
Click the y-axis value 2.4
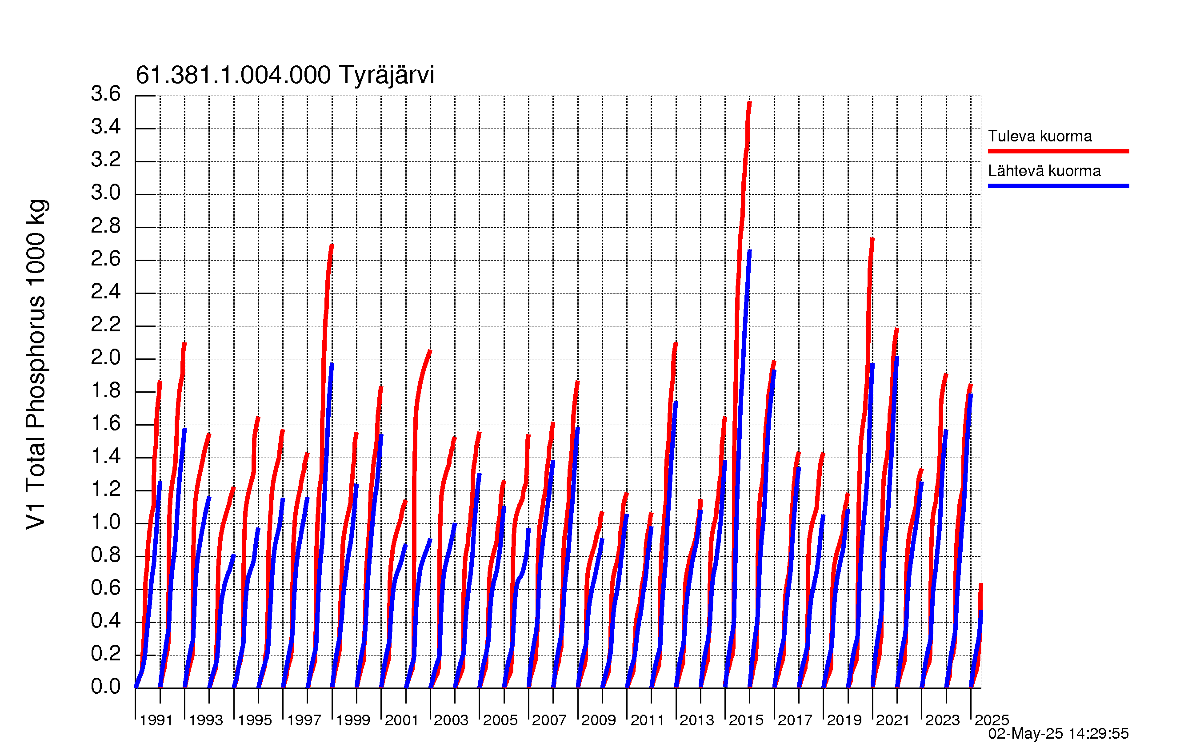pyautogui.click(x=106, y=292)
